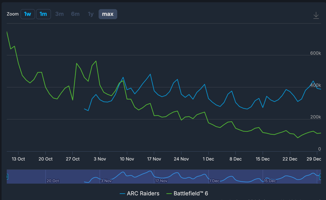Click 1 Dec in the navigator timeline
The height and width of the screenshot is (200, 326).
pyautogui.click(x=214, y=181)
